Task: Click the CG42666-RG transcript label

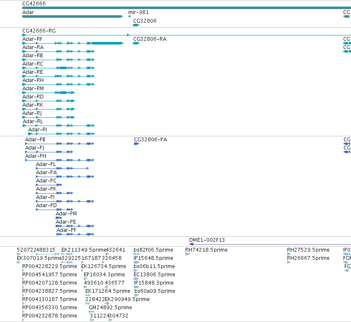Action: tap(39, 30)
